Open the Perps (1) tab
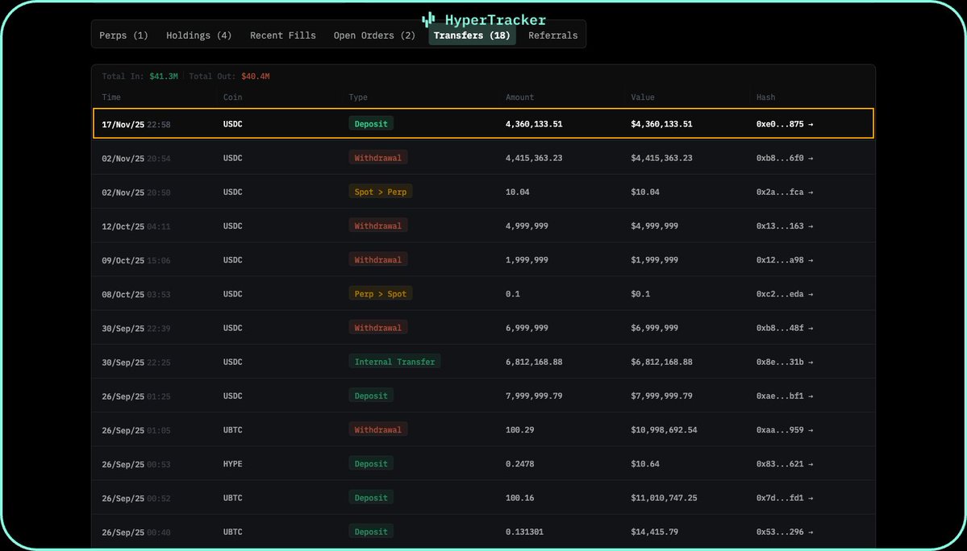967x551 pixels. point(123,35)
